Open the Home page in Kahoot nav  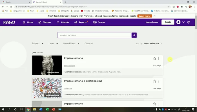pos(28,22)
